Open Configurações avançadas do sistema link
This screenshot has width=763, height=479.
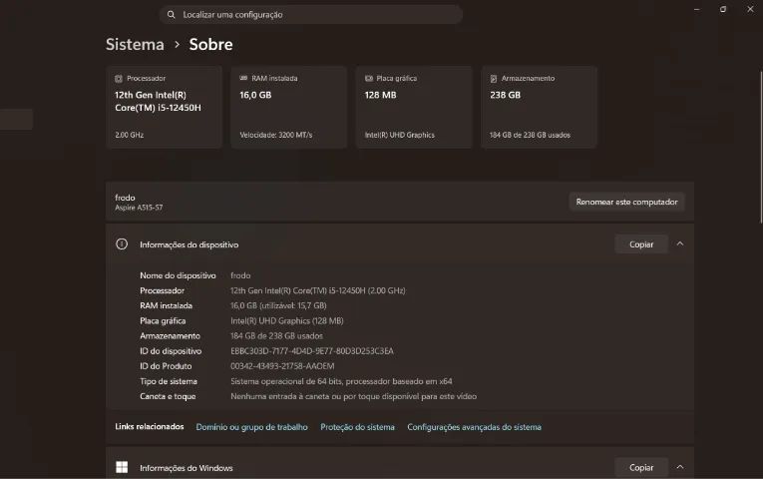point(474,427)
